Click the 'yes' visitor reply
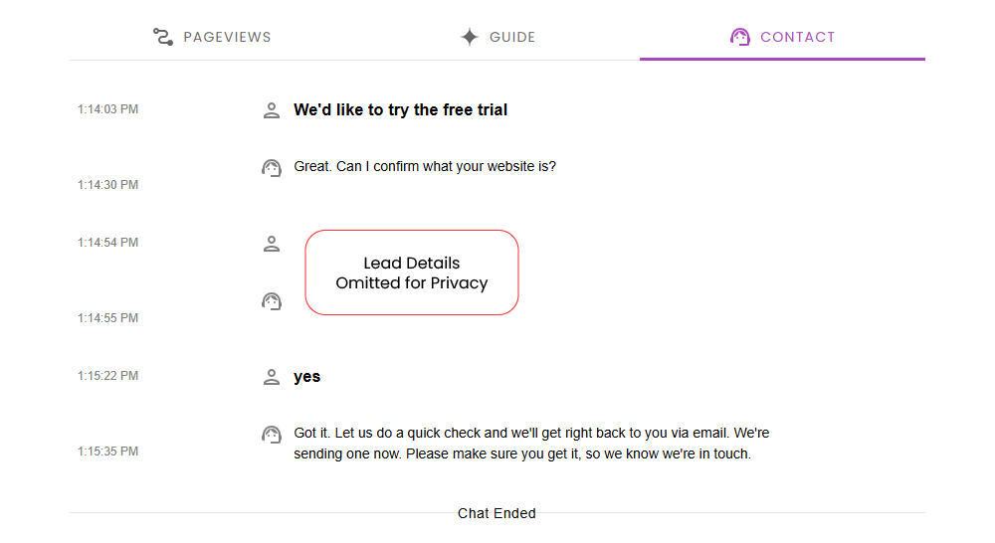Image resolution: width=995 pixels, height=543 pixels. pos(306,377)
